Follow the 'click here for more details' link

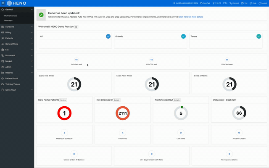pyautogui.click(x=191, y=17)
